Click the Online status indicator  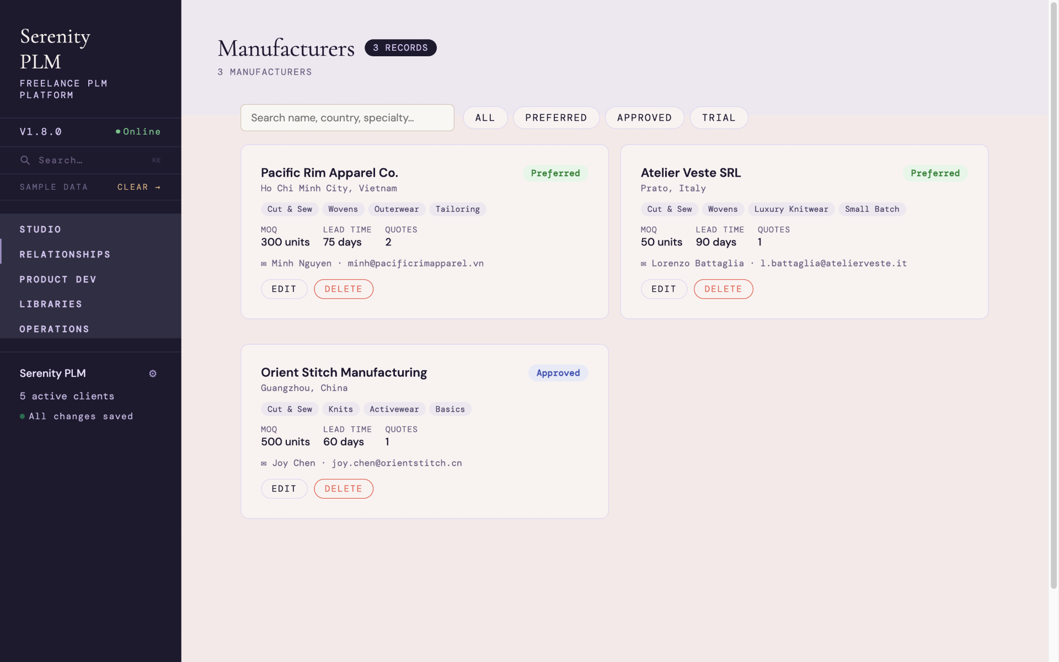point(138,131)
